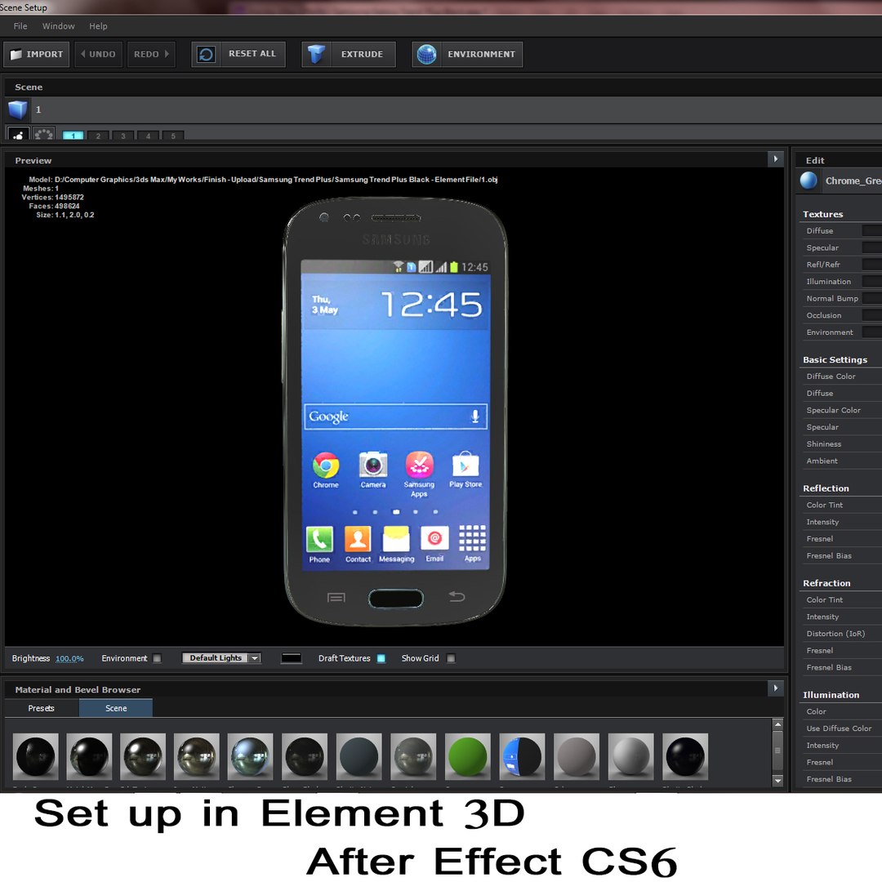The width and height of the screenshot is (882, 882).
Task: Click the black background color swatch under the preview
Action: pyautogui.click(x=292, y=658)
